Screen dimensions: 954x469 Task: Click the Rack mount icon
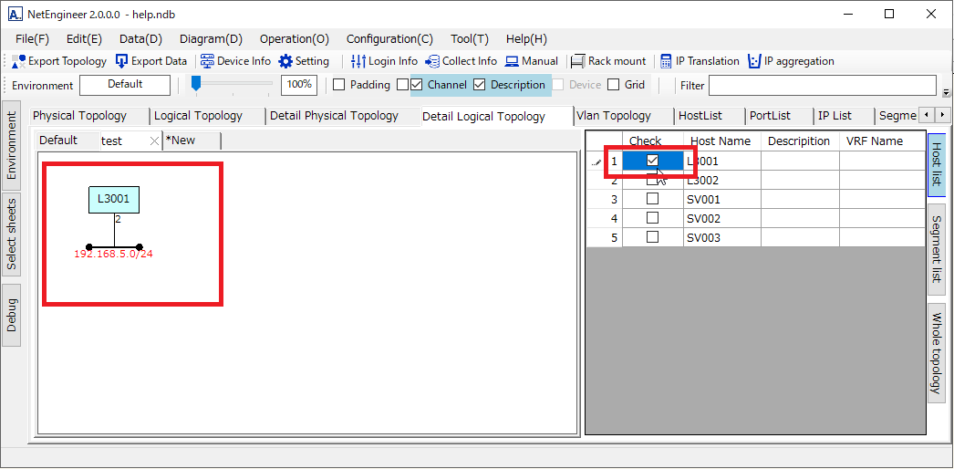(x=577, y=61)
